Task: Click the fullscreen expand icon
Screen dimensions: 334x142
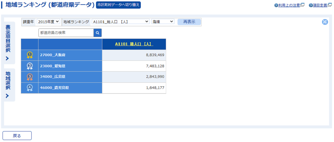Action: 325,22
